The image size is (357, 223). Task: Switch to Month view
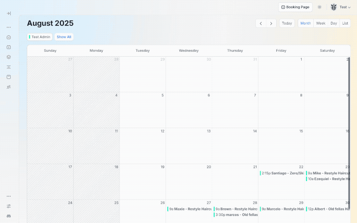[x=306, y=23]
